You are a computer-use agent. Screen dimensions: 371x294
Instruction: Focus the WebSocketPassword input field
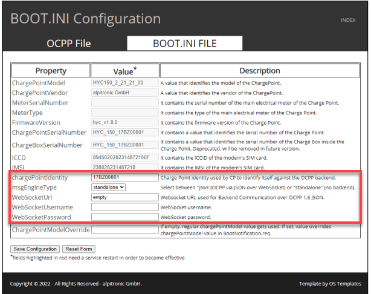tap(125, 217)
